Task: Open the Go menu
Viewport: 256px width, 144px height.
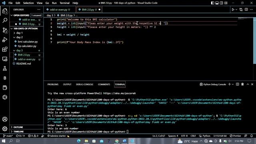Action: pos(47,3)
